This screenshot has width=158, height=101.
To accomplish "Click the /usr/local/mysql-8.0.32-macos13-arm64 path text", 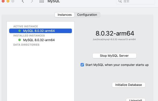I will point(114,39).
